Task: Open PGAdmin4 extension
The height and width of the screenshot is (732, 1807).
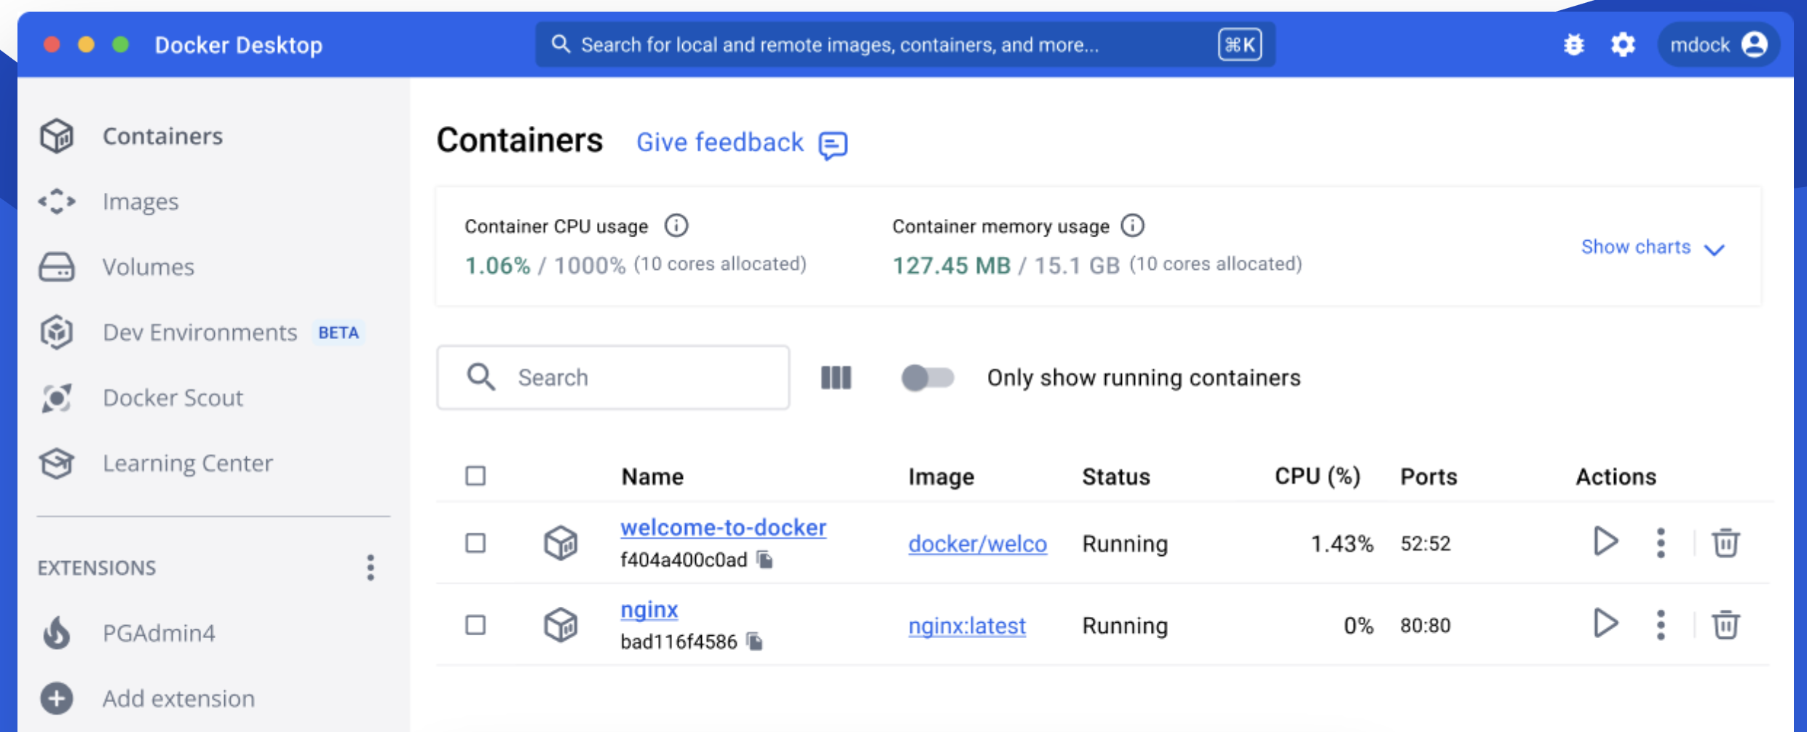Action: 159,633
